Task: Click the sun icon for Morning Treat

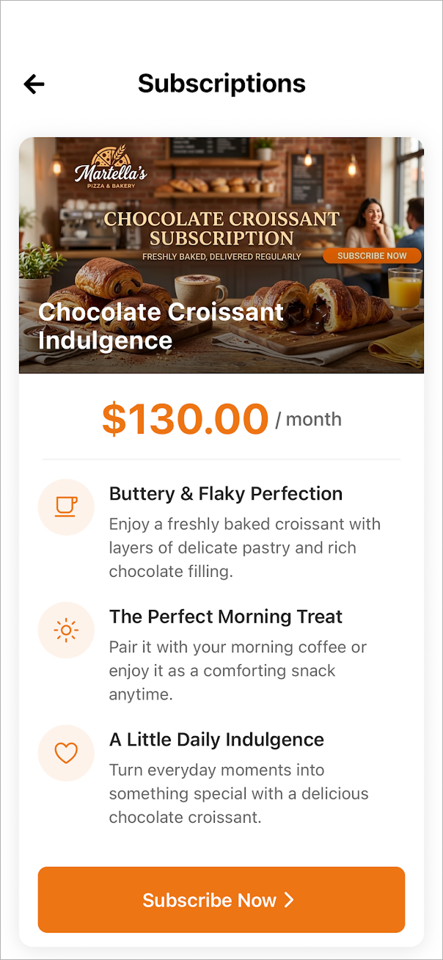Action: point(66,630)
